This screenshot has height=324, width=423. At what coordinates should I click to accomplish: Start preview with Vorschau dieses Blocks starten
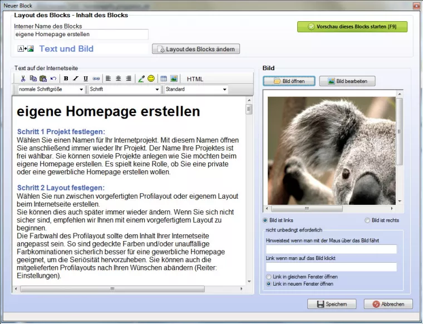point(352,27)
